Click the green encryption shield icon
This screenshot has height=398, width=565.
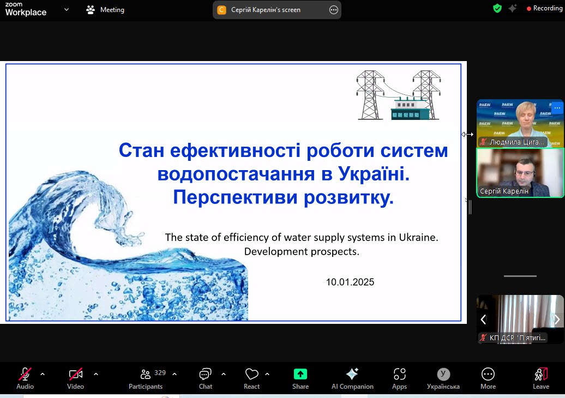(497, 8)
